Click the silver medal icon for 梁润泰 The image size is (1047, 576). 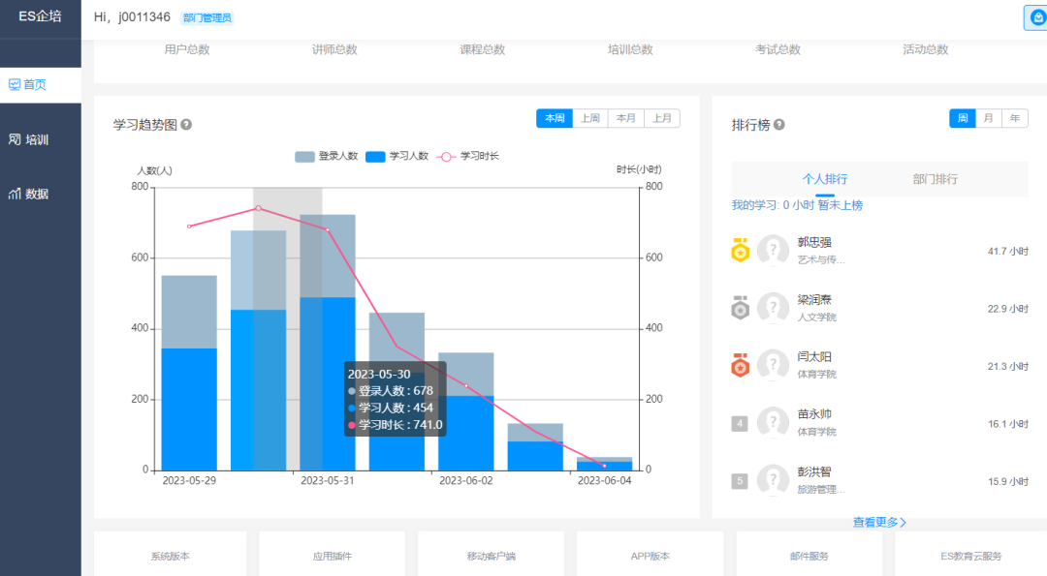(x=741, y=308)
